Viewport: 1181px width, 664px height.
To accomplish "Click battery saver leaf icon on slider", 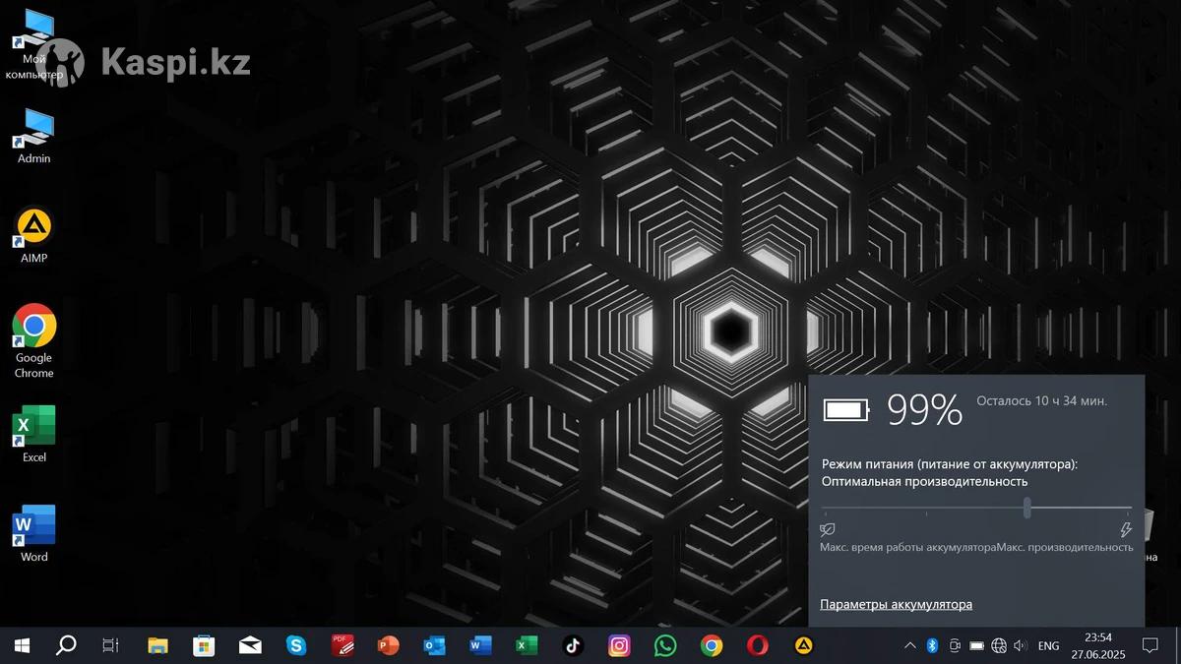I will pos(828,529).
